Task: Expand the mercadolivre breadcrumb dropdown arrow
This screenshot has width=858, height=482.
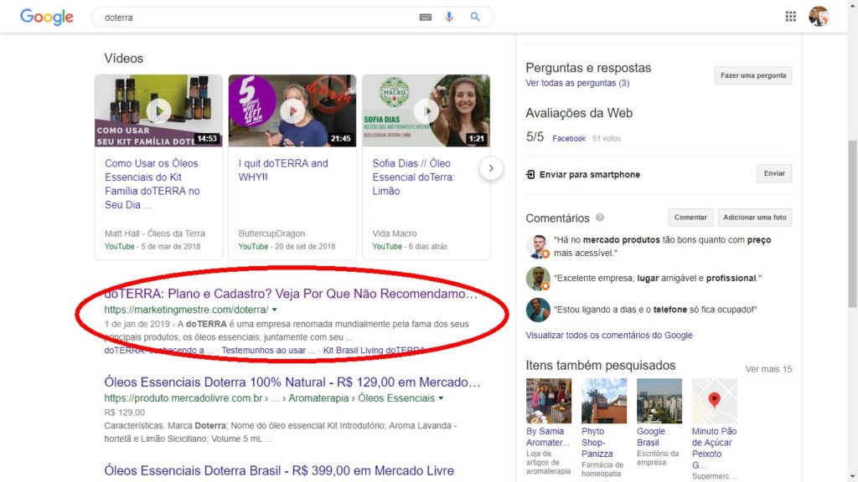Action: click(x=441, y=398)
